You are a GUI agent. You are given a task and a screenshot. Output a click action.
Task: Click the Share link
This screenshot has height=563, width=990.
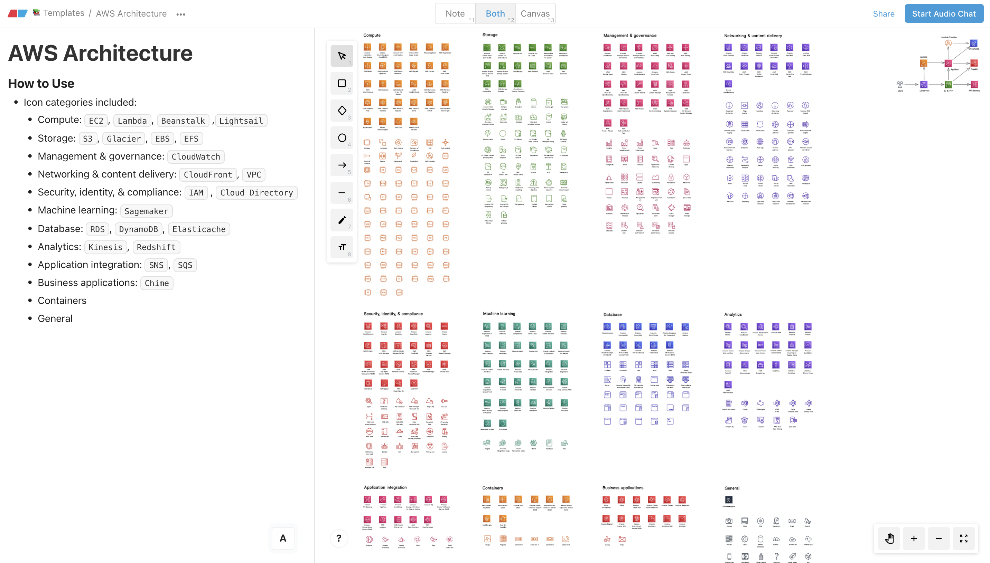click(x=884, y=13)
